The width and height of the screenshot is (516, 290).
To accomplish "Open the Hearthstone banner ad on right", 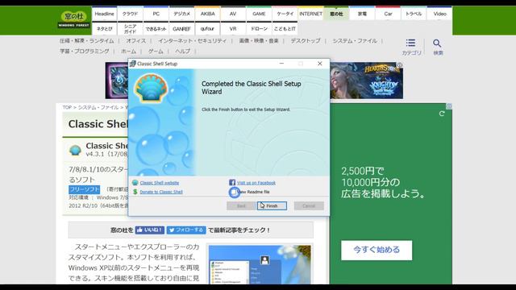I will pyautogui.click(x=367, y=81).
